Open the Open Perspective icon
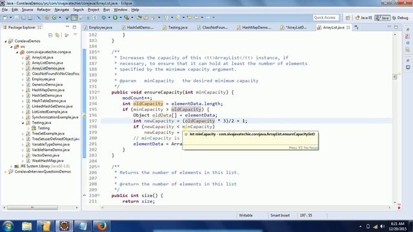Screen dimensions: 413x232 coord(348,18)
